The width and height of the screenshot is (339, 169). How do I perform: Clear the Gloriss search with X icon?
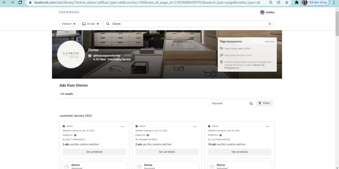[269, 24]
